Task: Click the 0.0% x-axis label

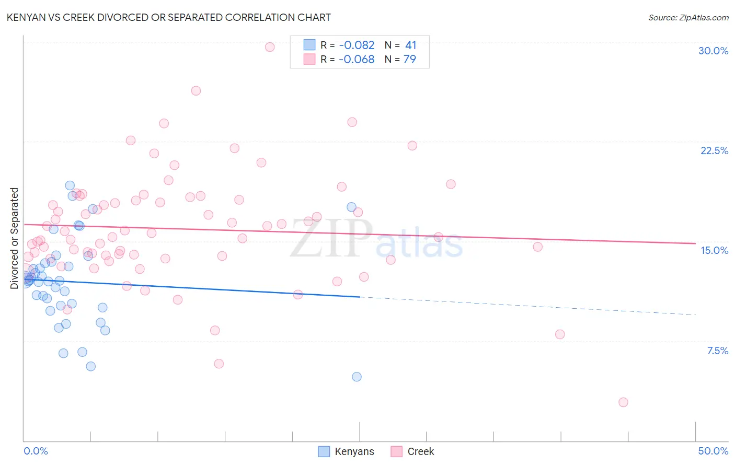Action: [36, 451]
